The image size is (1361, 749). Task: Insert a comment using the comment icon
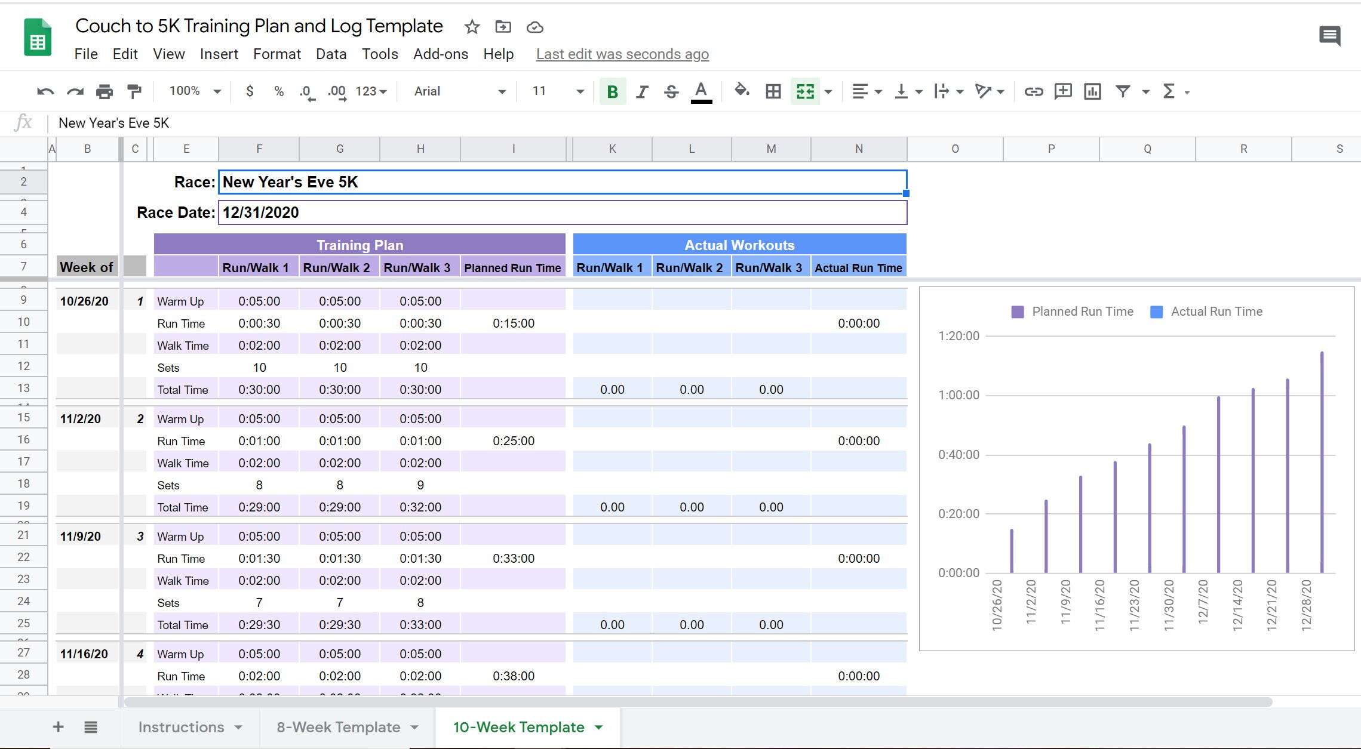(x=1063, y=91)
